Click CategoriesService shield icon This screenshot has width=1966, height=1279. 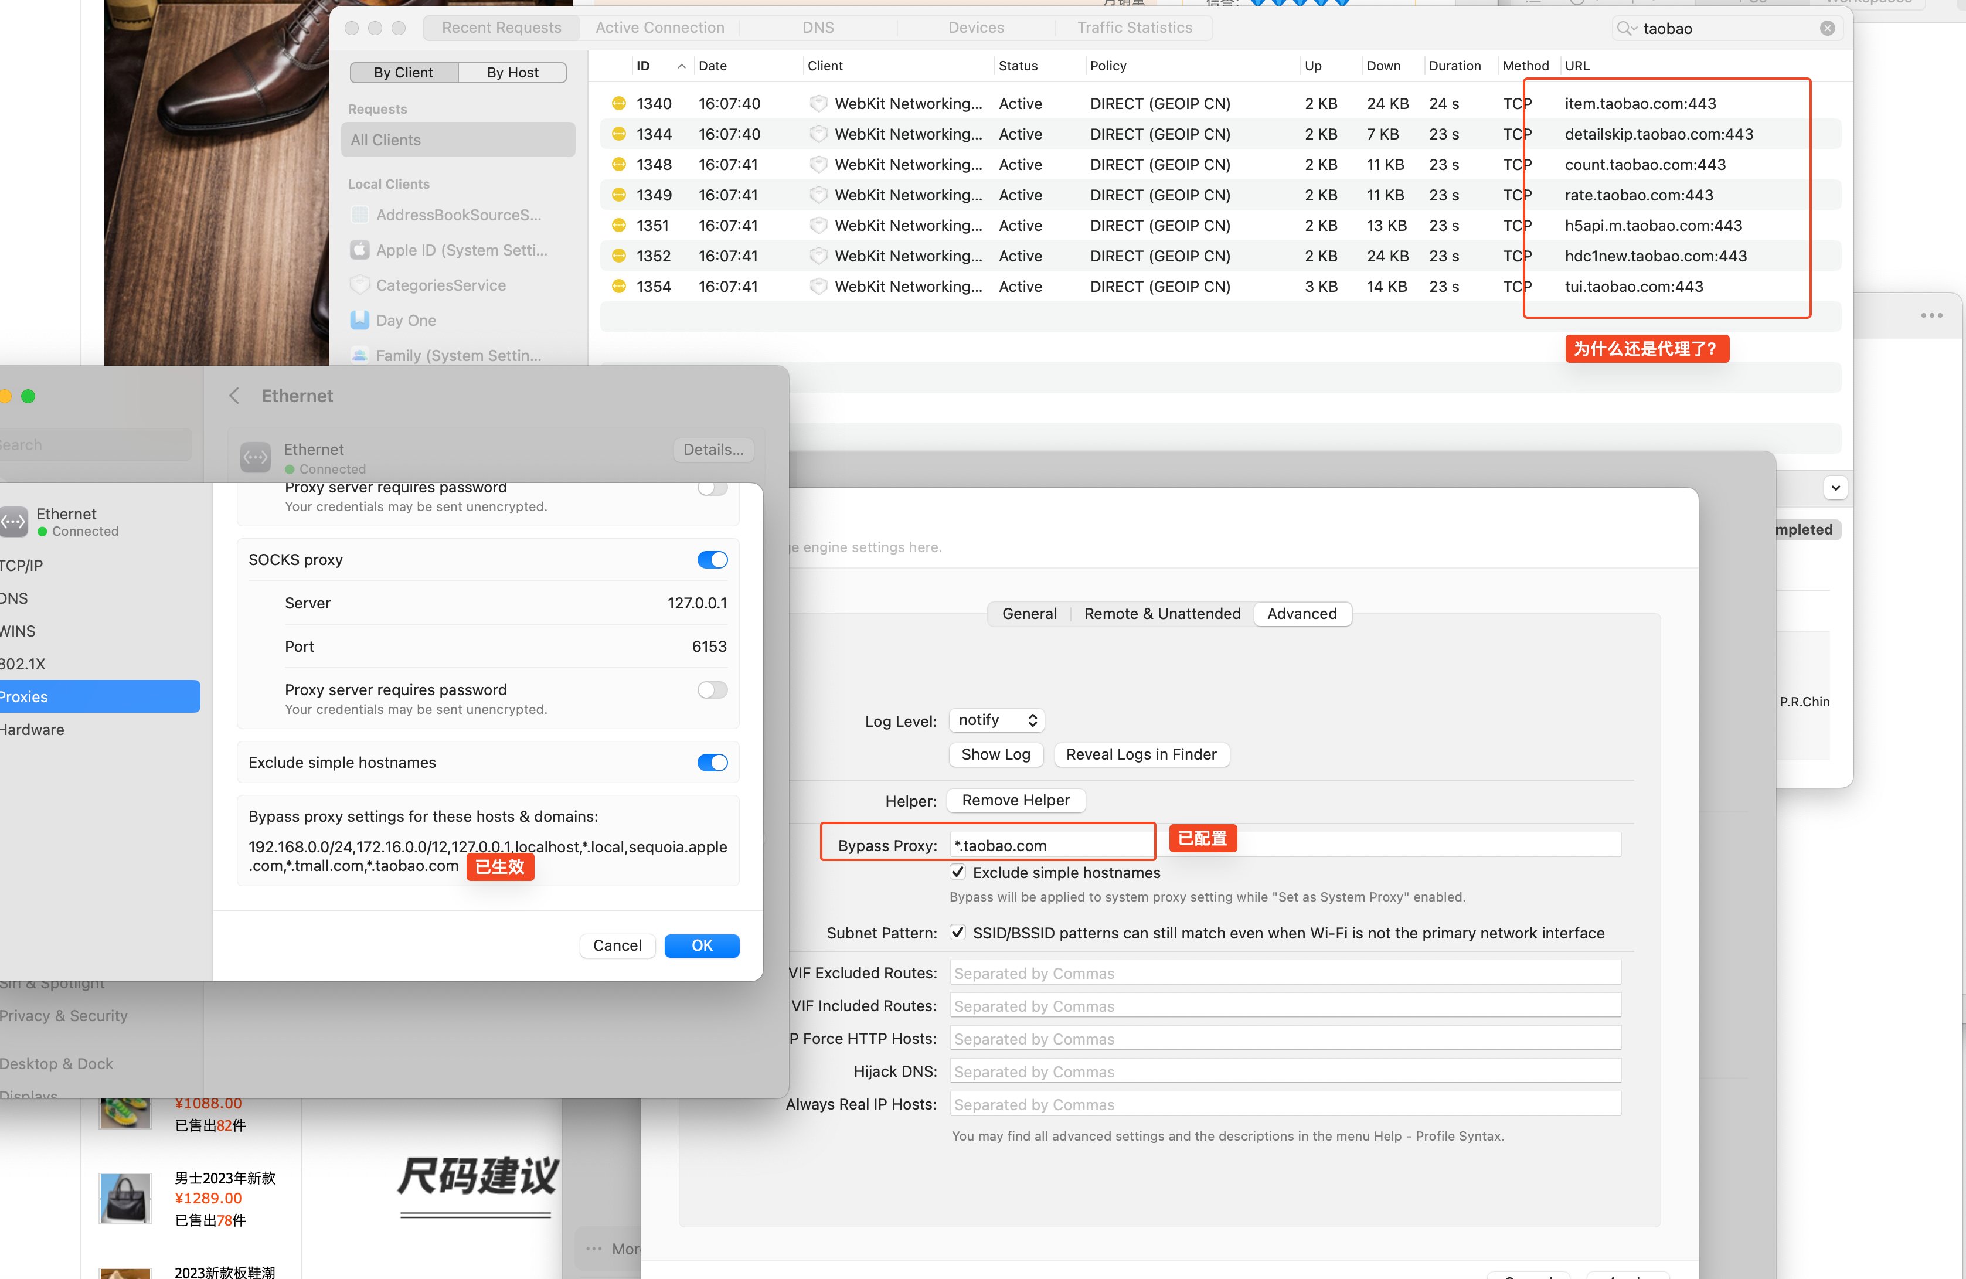click(x=359, y=285)
